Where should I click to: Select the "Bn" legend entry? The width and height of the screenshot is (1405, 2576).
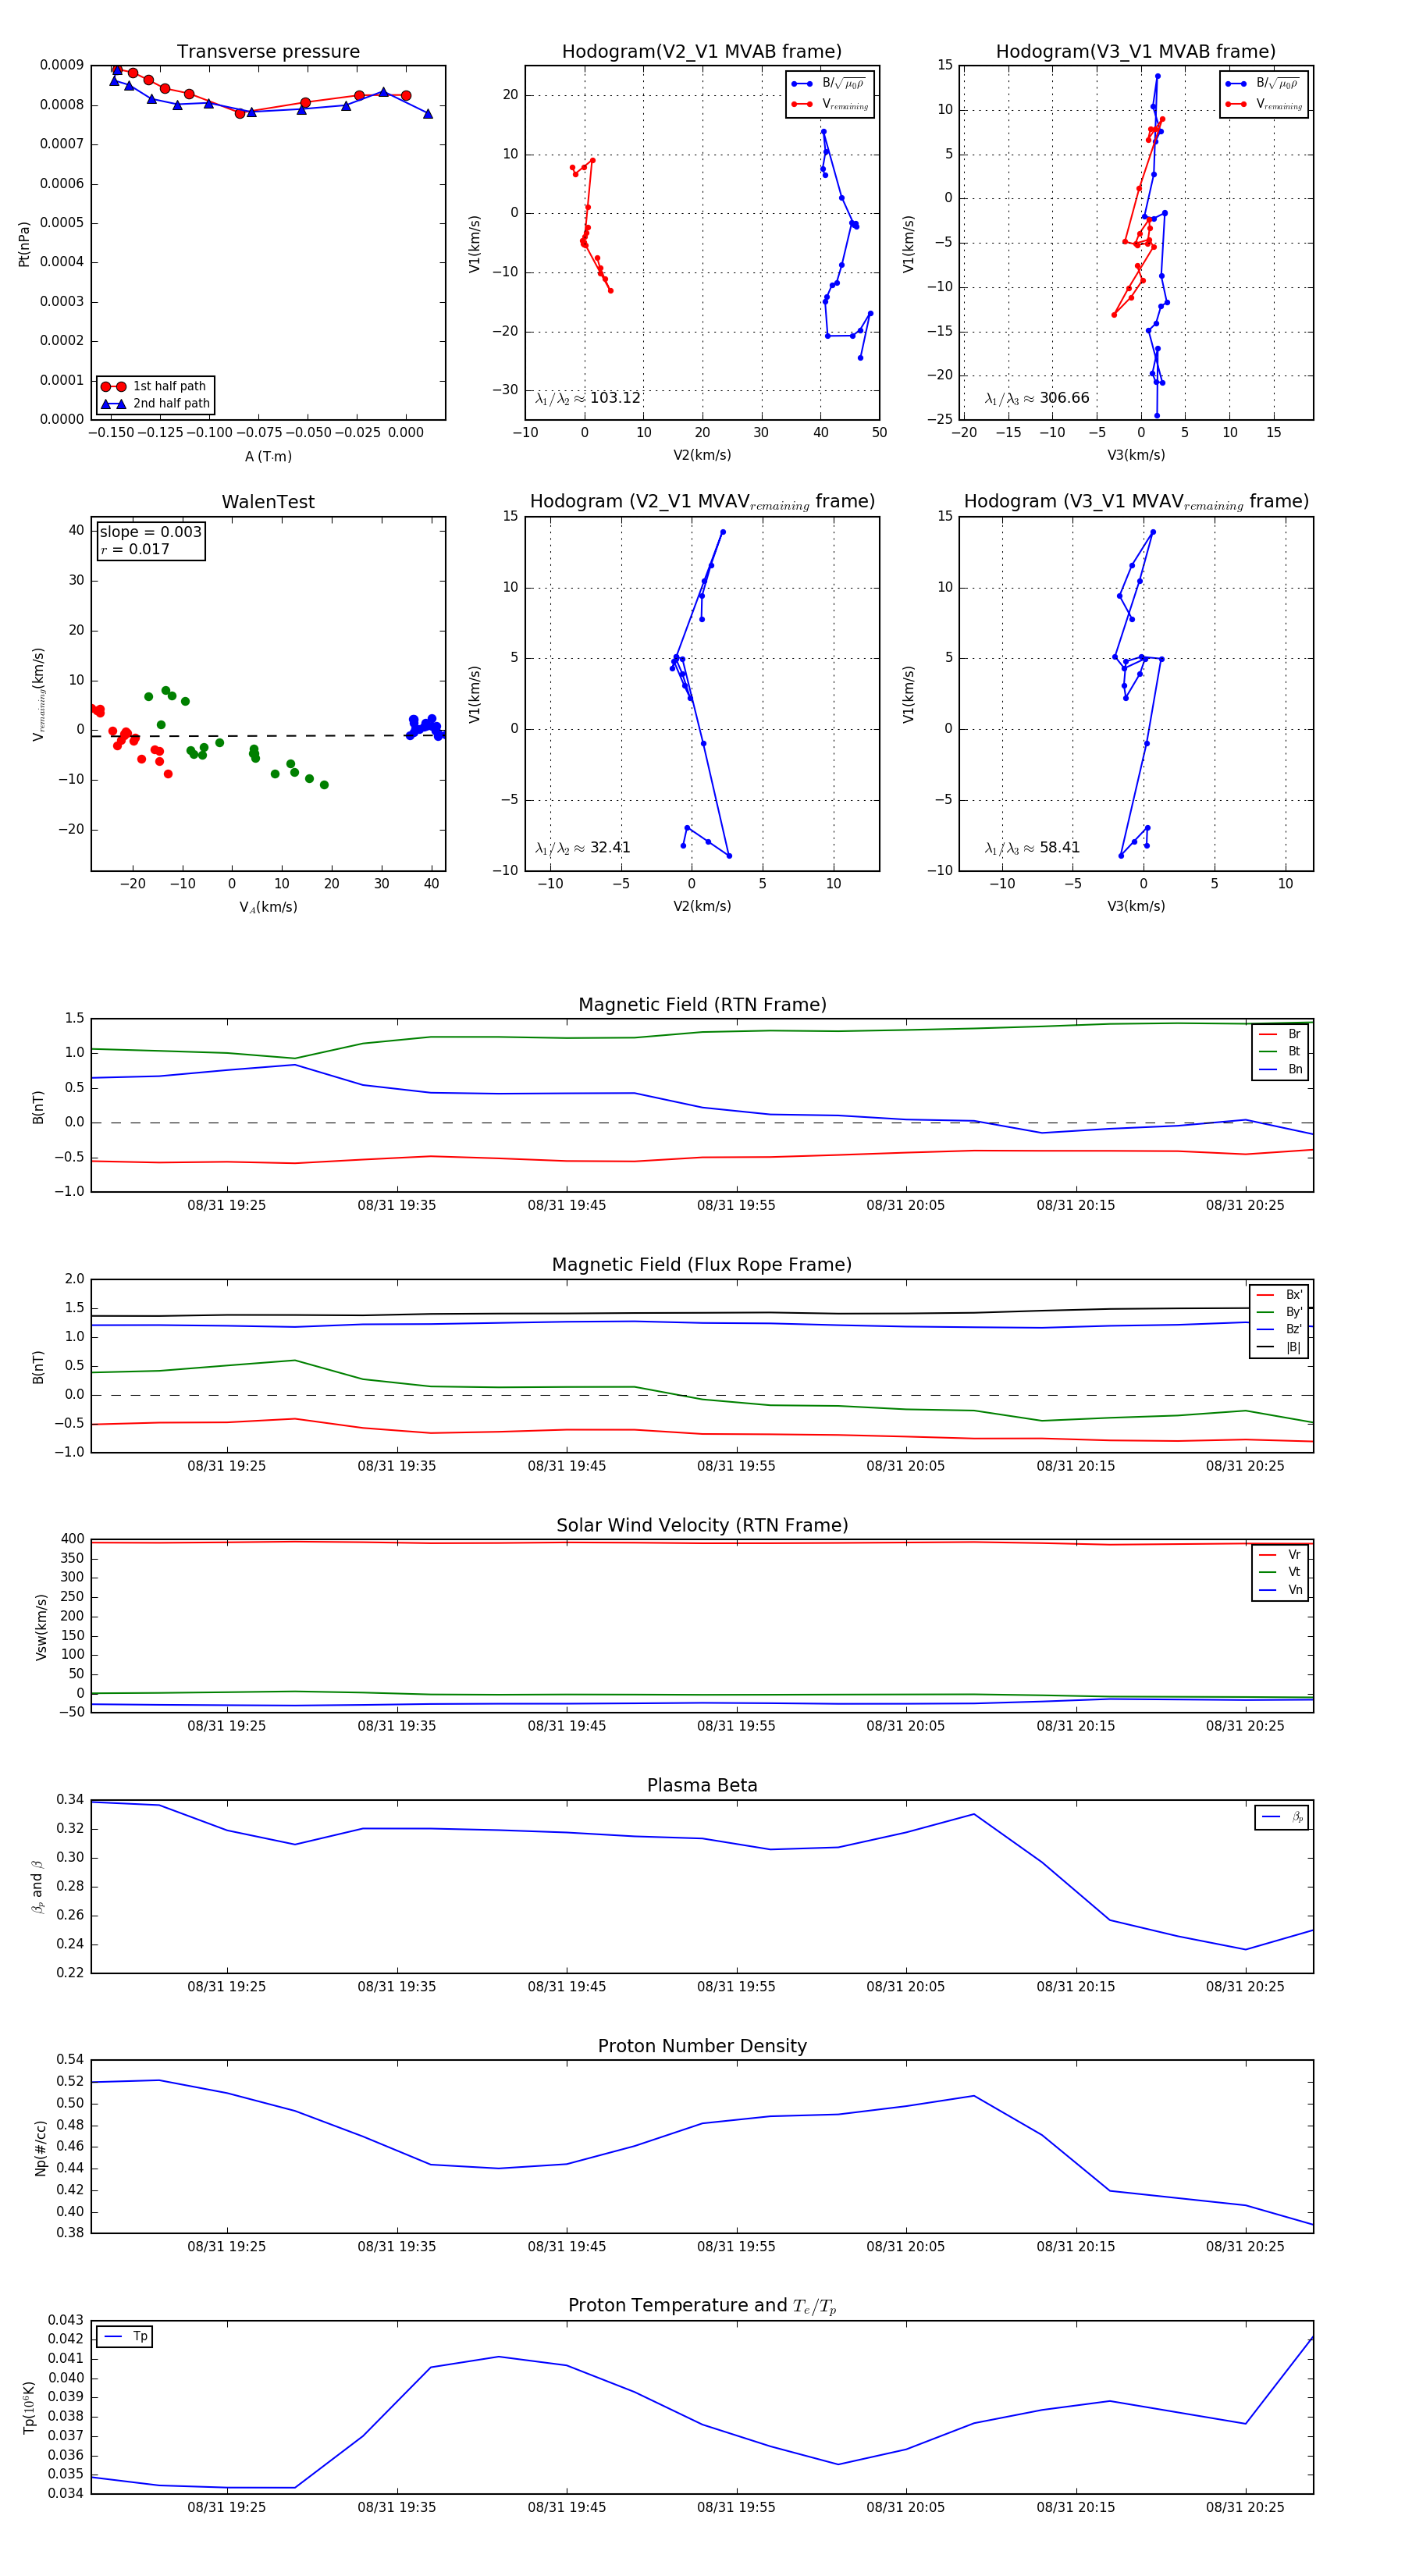pyautogui.click(x=1280, y=1069)
